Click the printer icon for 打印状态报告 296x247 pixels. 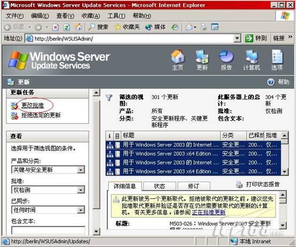coord(239,185)
